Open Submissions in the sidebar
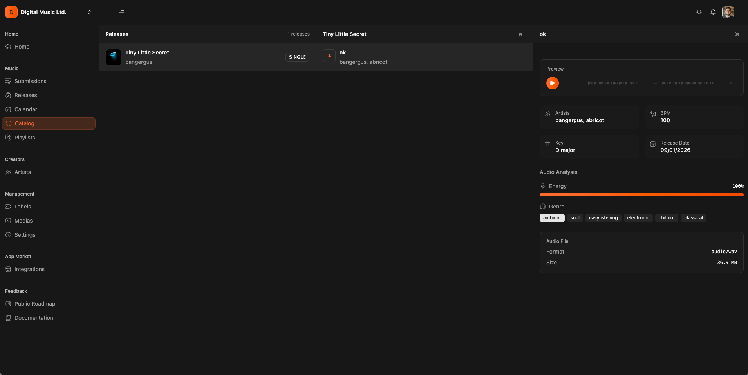Screen dimensions: 748x375 [49, 81]
